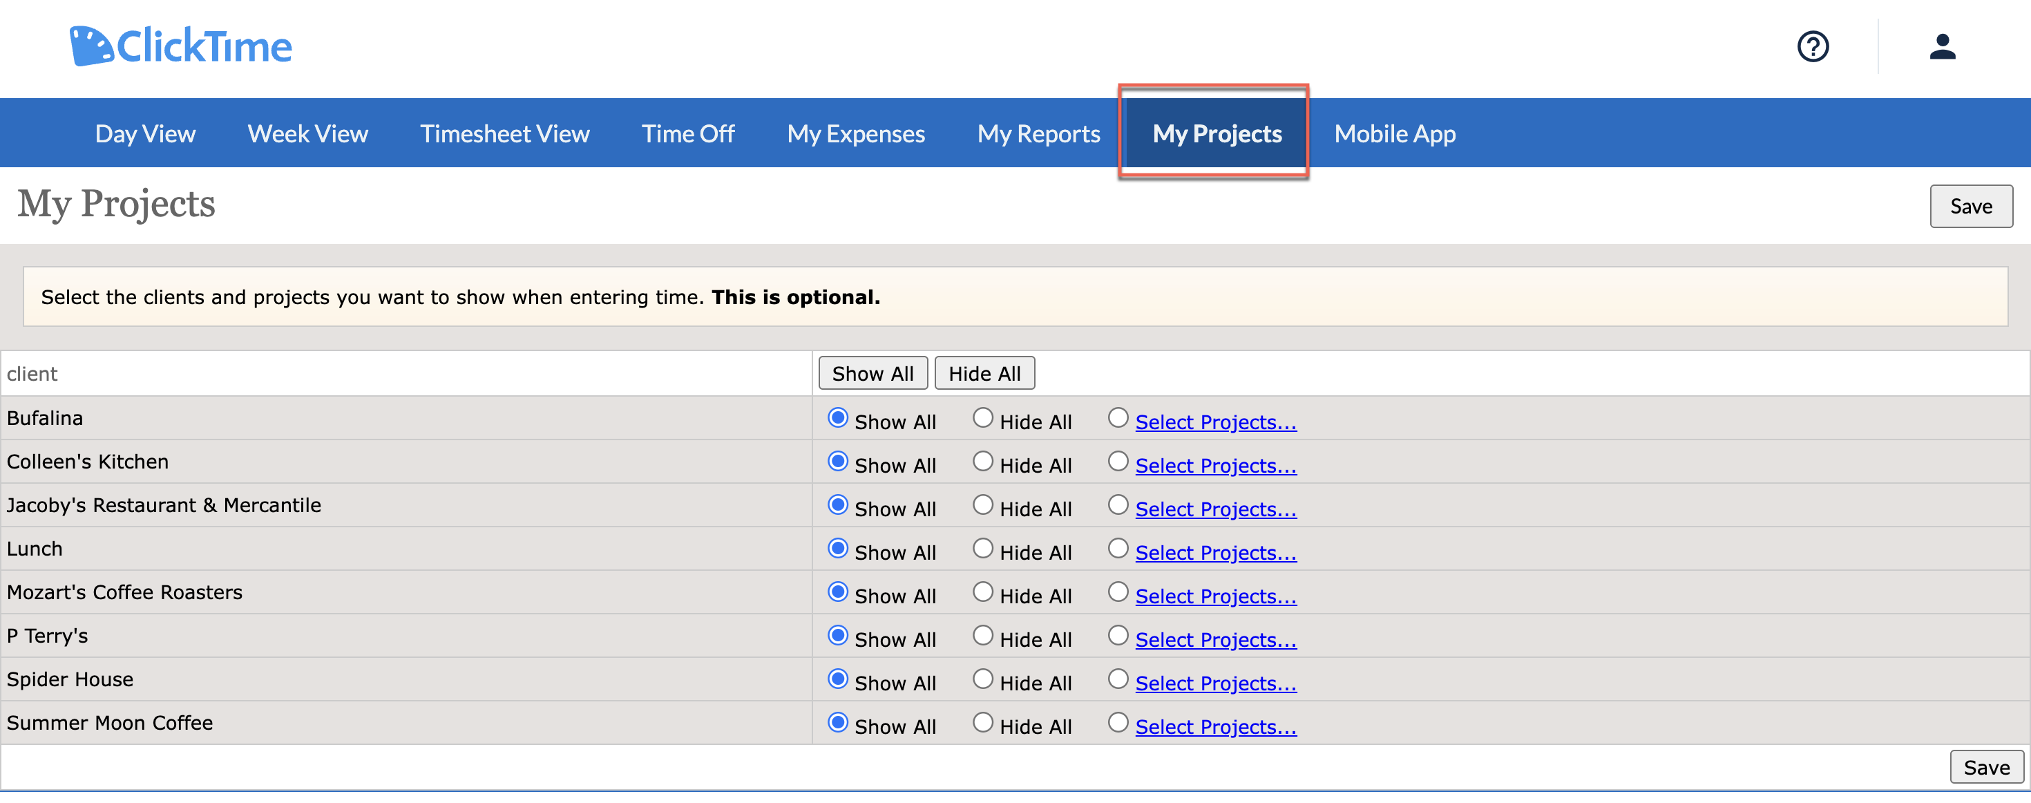This screenshot has width=2031, height=803.
Task: Open Select Projects link for P Terry's
Action: pyautogui.click(x=1216, y=639)
